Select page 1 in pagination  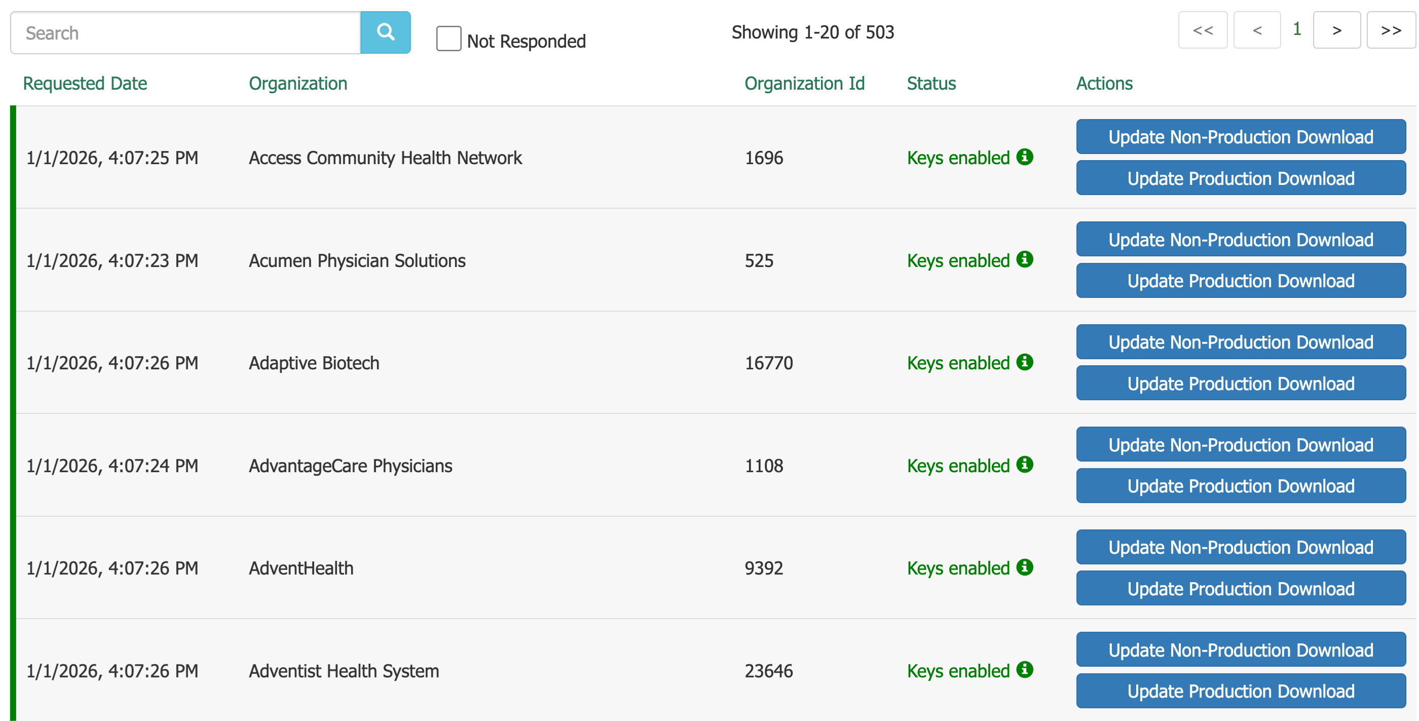(1297, 29)
